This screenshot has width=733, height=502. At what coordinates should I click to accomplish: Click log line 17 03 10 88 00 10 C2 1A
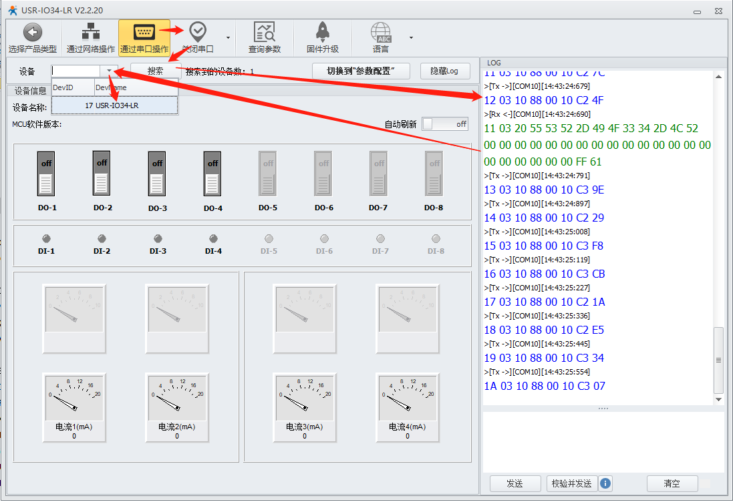coord(544,302)
